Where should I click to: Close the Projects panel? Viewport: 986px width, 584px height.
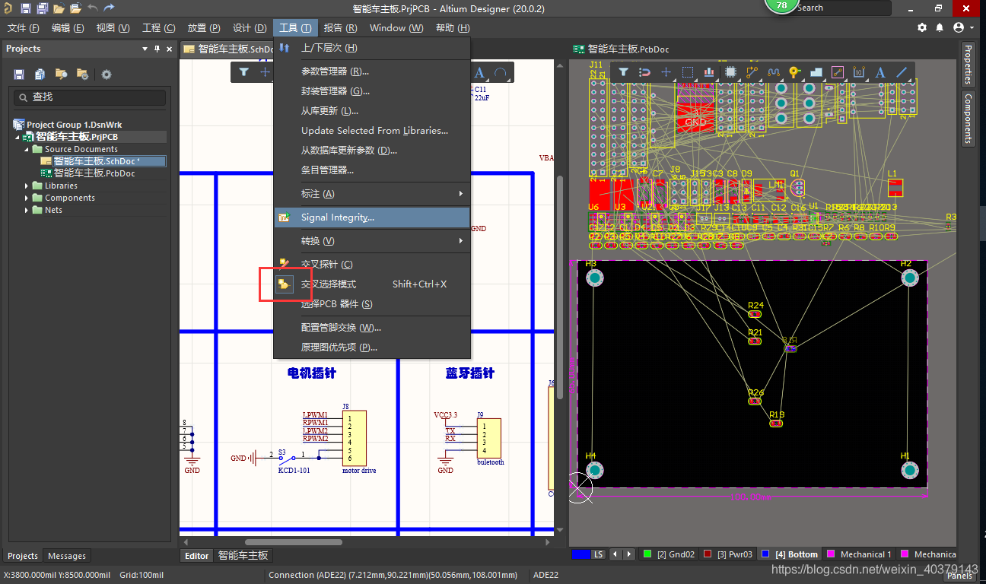coord(169,49)
